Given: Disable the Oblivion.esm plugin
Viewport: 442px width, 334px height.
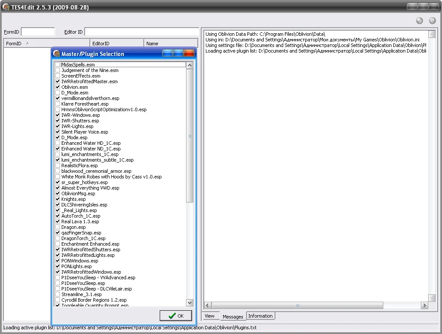Looking at the screenshot, I should pos(57,87).
